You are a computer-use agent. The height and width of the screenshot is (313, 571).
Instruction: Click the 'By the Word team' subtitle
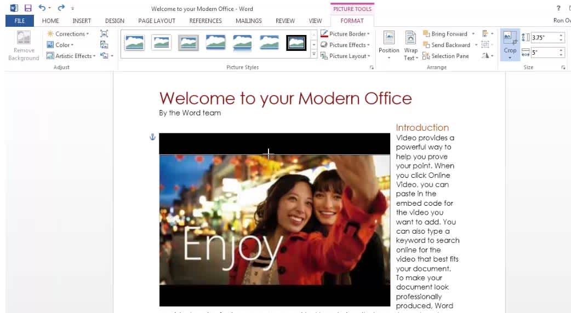click(190, 113)
